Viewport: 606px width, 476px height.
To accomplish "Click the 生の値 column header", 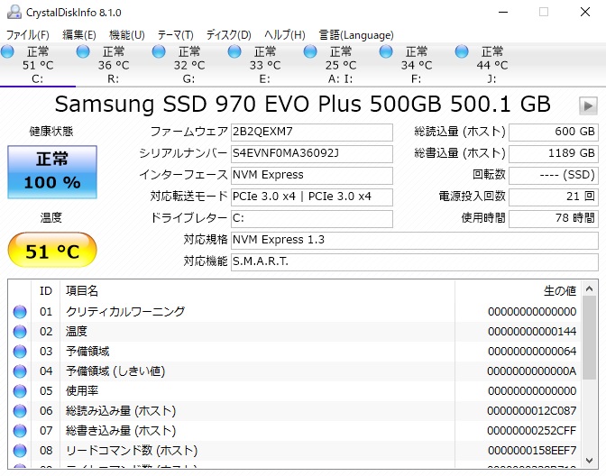I will click(518, 291).
